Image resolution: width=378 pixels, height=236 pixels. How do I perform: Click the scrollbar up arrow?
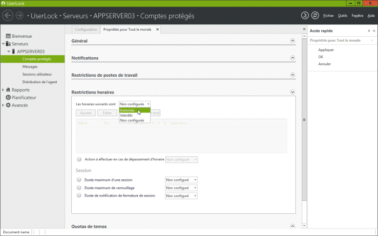click(x=304, y=36)
